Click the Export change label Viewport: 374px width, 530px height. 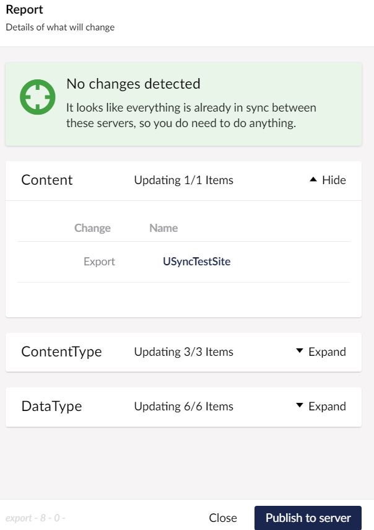(x=99, y=262)
